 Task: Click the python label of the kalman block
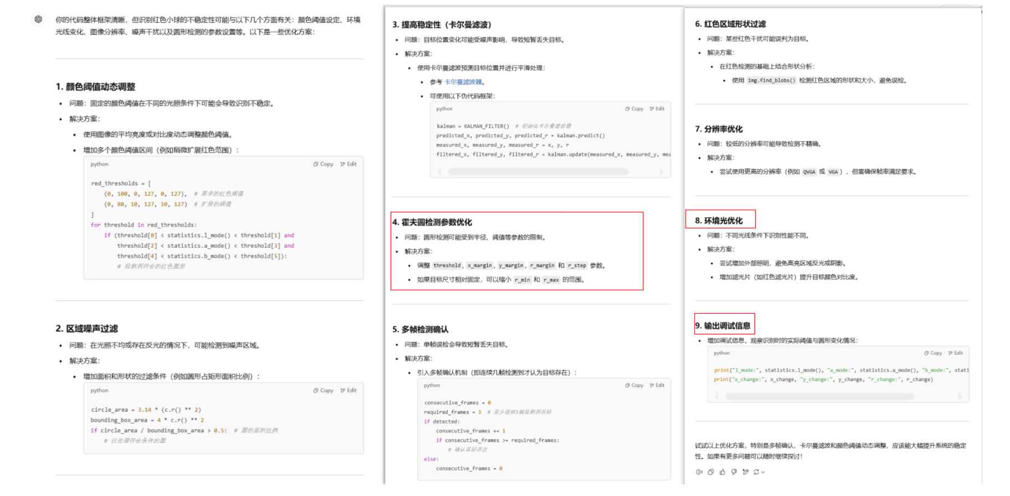pos(444,109)
